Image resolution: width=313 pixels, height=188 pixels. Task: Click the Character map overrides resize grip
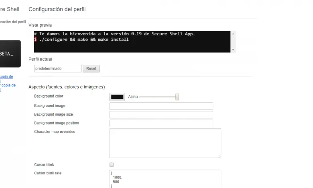220,156
